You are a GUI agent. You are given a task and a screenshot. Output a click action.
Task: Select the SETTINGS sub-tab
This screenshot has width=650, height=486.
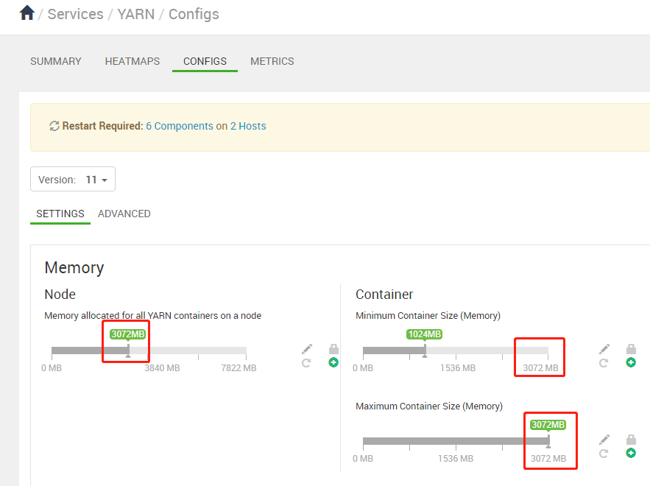[x=60, y=214]
